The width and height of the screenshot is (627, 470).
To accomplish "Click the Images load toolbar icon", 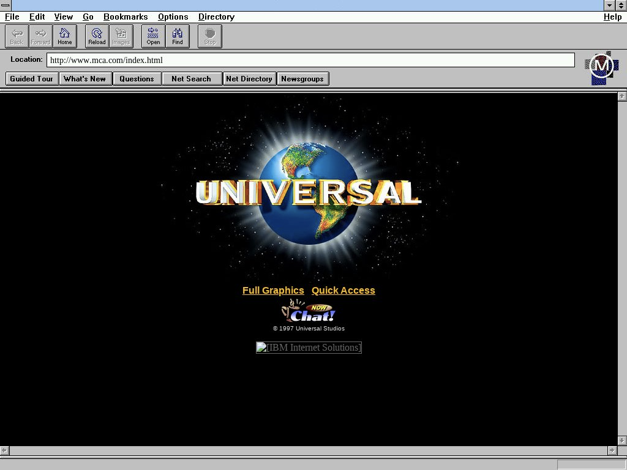I will click(x=121, y=36).
